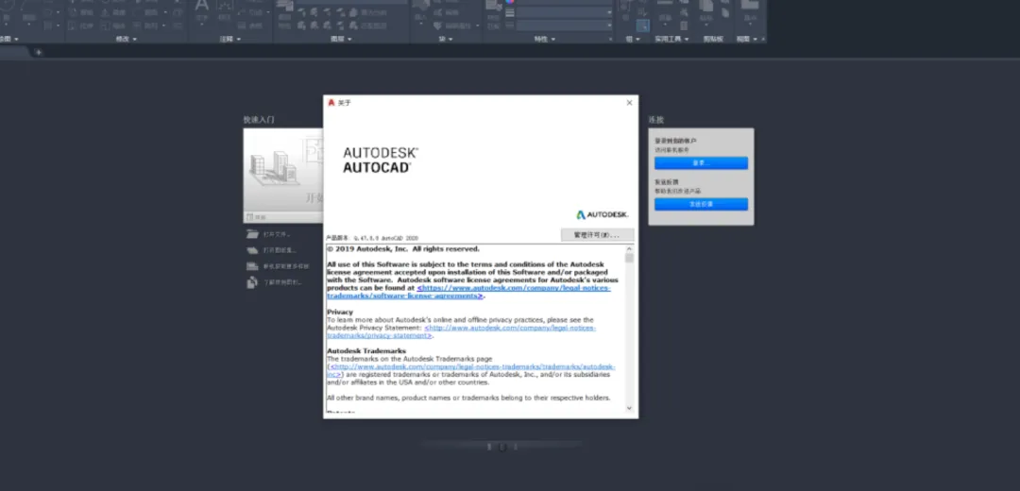Click the 'Autodesk Trademarks' heading
Screen dimensions: 1020x491
366,351
